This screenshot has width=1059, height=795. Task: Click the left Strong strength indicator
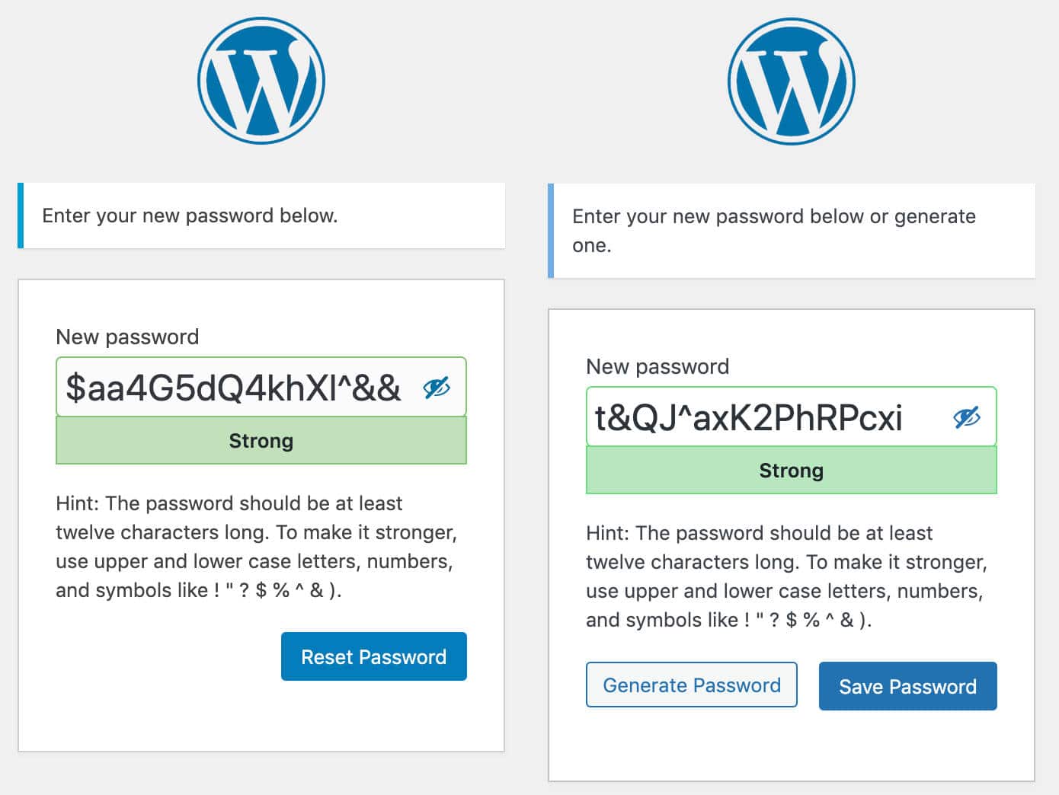(x=261, y=440)
